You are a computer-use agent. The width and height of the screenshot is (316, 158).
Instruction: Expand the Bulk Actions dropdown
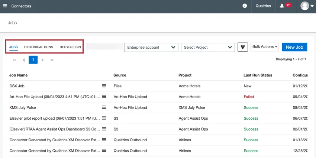coord(265,47)
